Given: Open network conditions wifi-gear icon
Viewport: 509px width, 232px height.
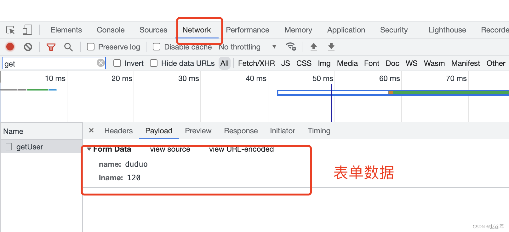Looking at the screenshot, I should pos(291,47).
